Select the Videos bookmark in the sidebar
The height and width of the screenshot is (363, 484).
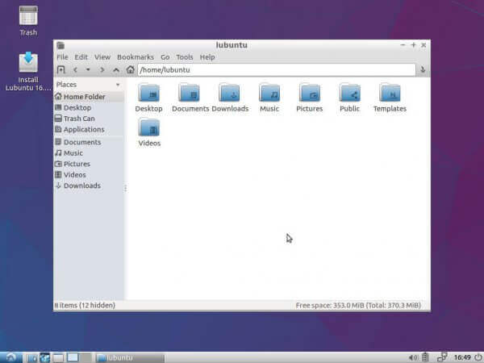pos(89,175)
